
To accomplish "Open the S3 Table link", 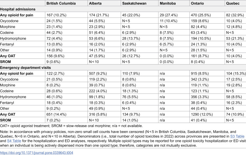I will [x=237, y=136].
